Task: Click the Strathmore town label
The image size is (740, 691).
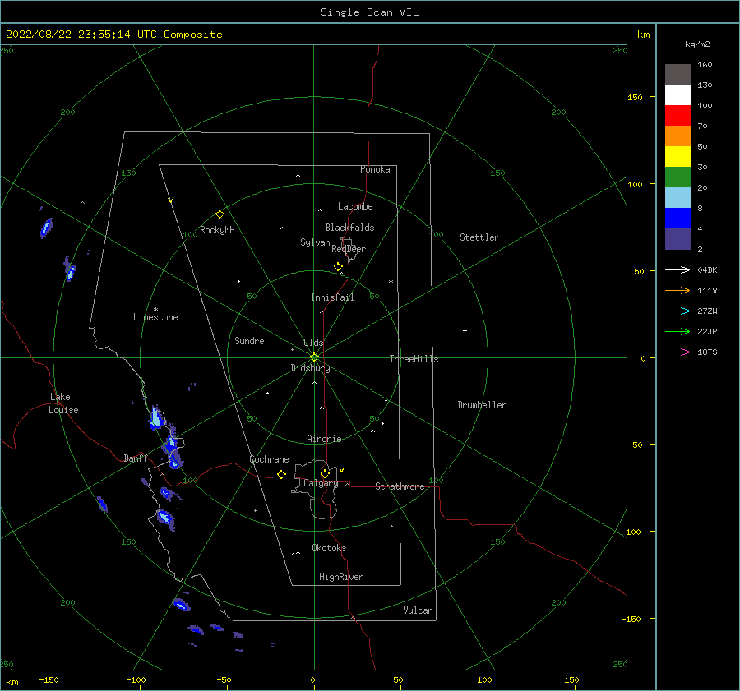Action: click(x=400, y=486)
